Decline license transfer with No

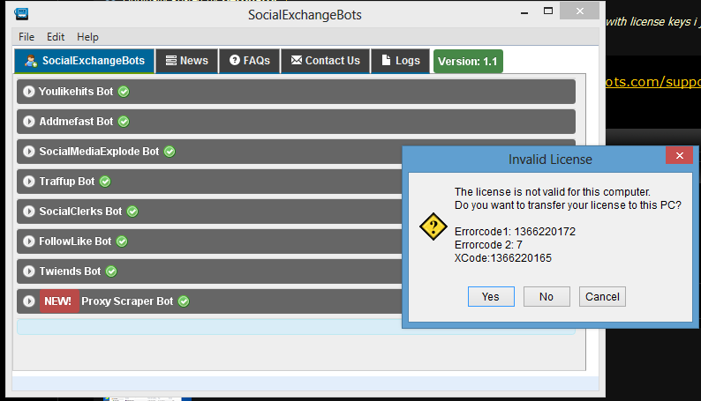pos(546,297)
